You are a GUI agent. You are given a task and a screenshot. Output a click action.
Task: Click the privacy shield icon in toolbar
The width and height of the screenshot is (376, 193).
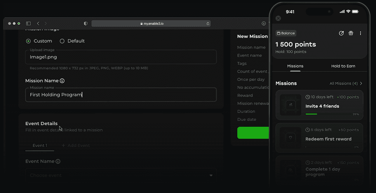pyautogui.click(x=85, y=23)
